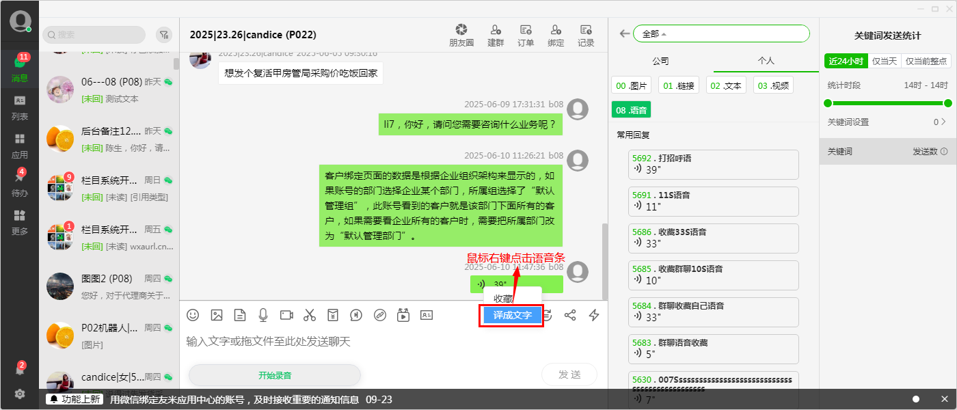Choose 收藏 from the context menu
The image size is (957, 410).
pyautogui.click(x=504, y=298)
